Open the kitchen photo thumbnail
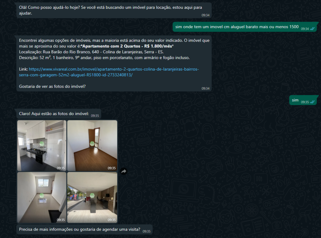 (x=42, y=145)
